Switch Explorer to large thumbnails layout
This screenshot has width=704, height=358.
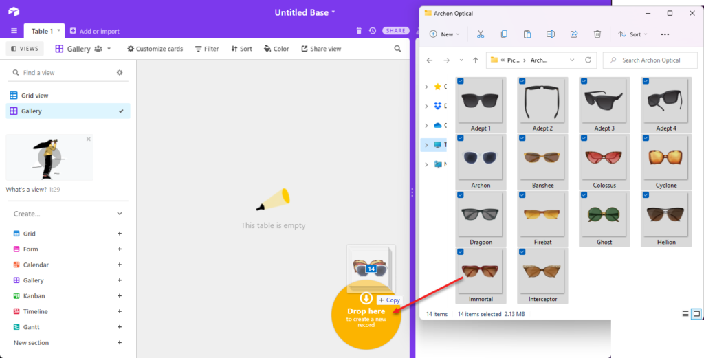[x=696, y=314]
